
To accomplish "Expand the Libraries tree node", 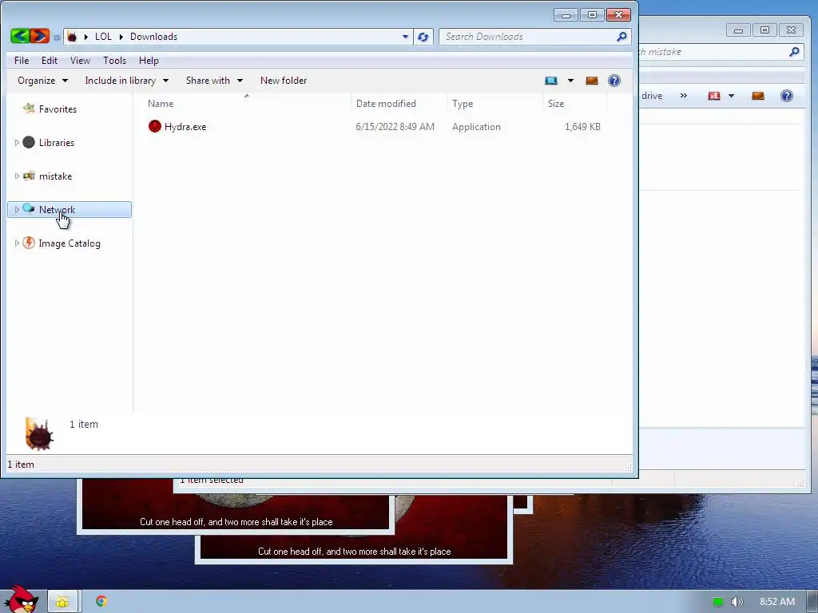I will [x=17, y=142].
